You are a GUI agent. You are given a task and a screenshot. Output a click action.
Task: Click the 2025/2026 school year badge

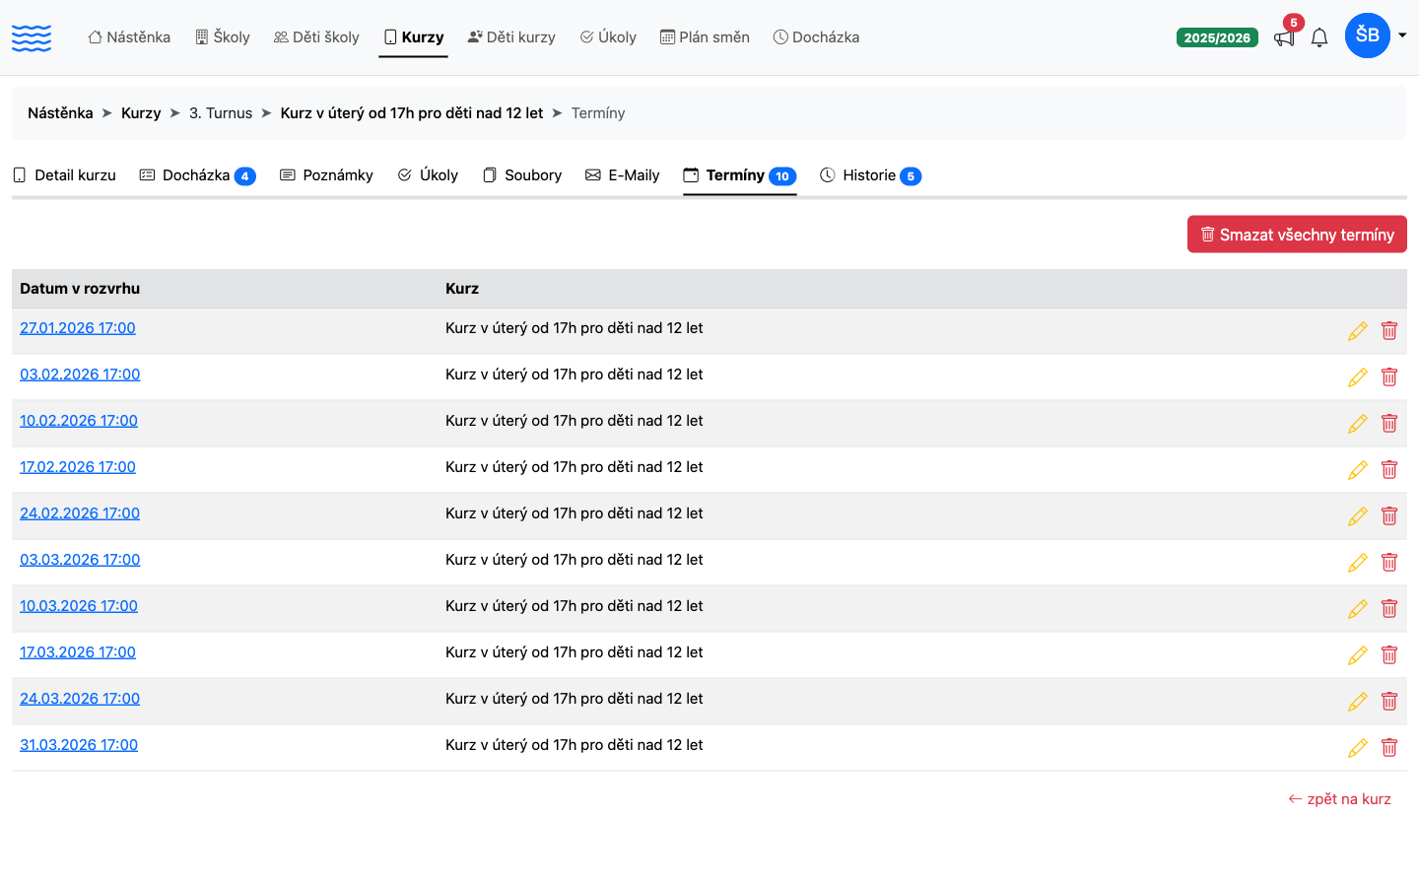[x=1217, y=37]
